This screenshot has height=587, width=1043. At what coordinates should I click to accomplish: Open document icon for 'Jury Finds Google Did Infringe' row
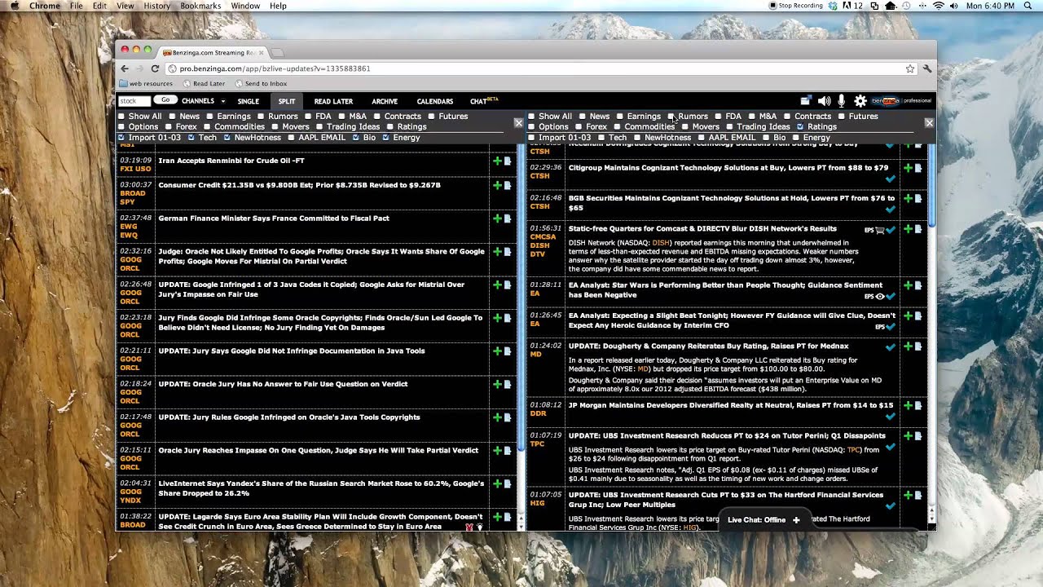[508, 318]
